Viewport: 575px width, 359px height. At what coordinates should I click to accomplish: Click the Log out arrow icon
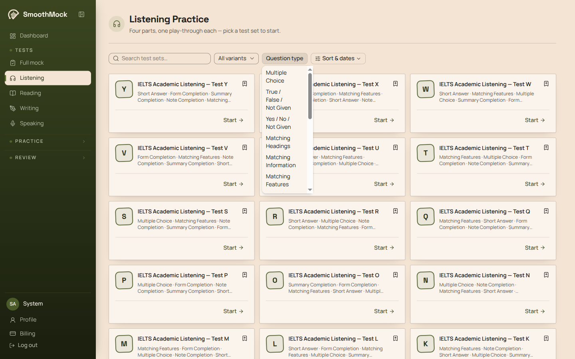(12, 345)
